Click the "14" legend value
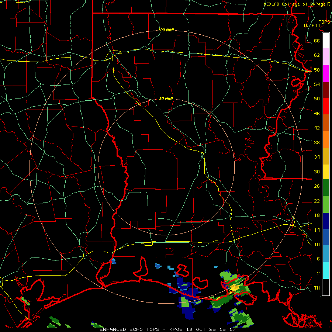Image resolution: width=332 pixels, height=332 pixels. pos(317,230)
